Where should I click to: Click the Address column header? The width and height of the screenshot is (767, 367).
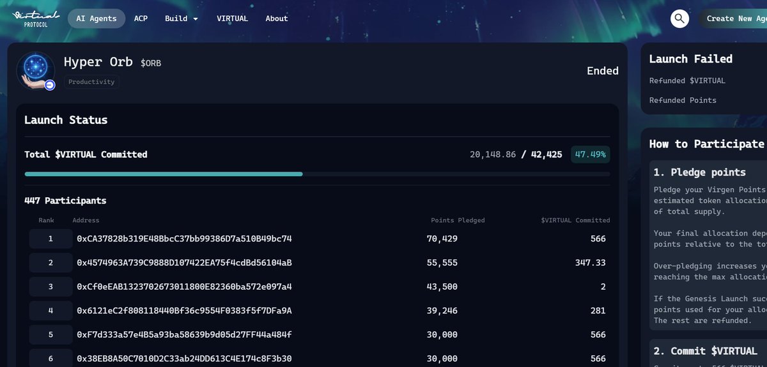tap(86, 220)
